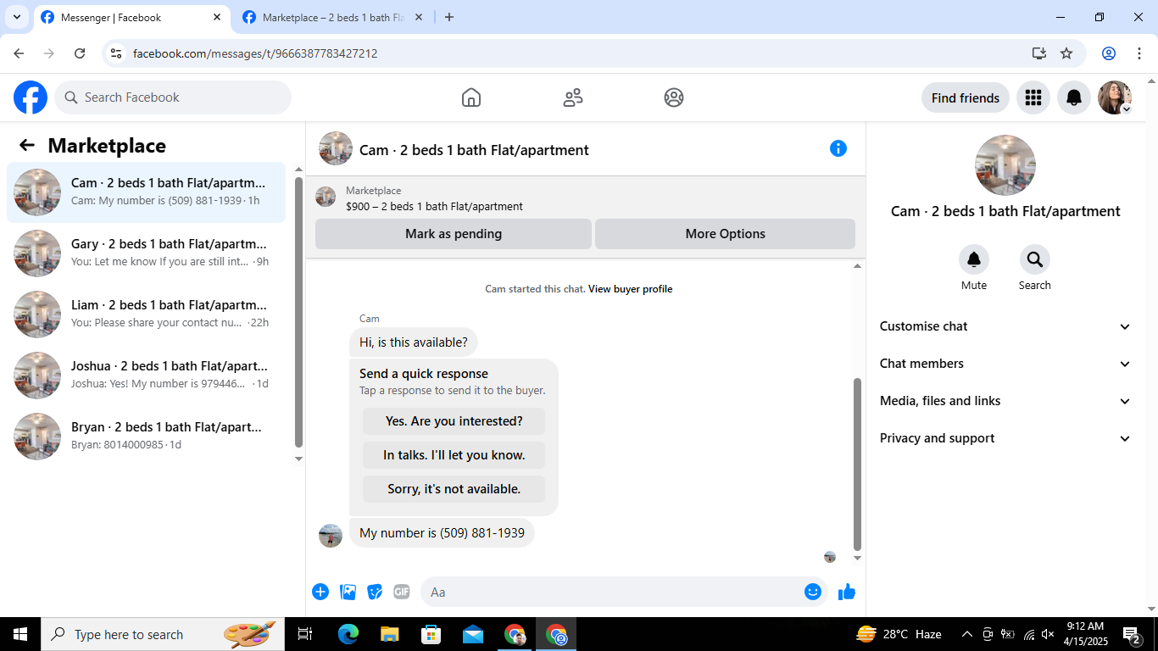Click the back arrow beside Marketplace

pyautogui.click(x=27, y=146)
